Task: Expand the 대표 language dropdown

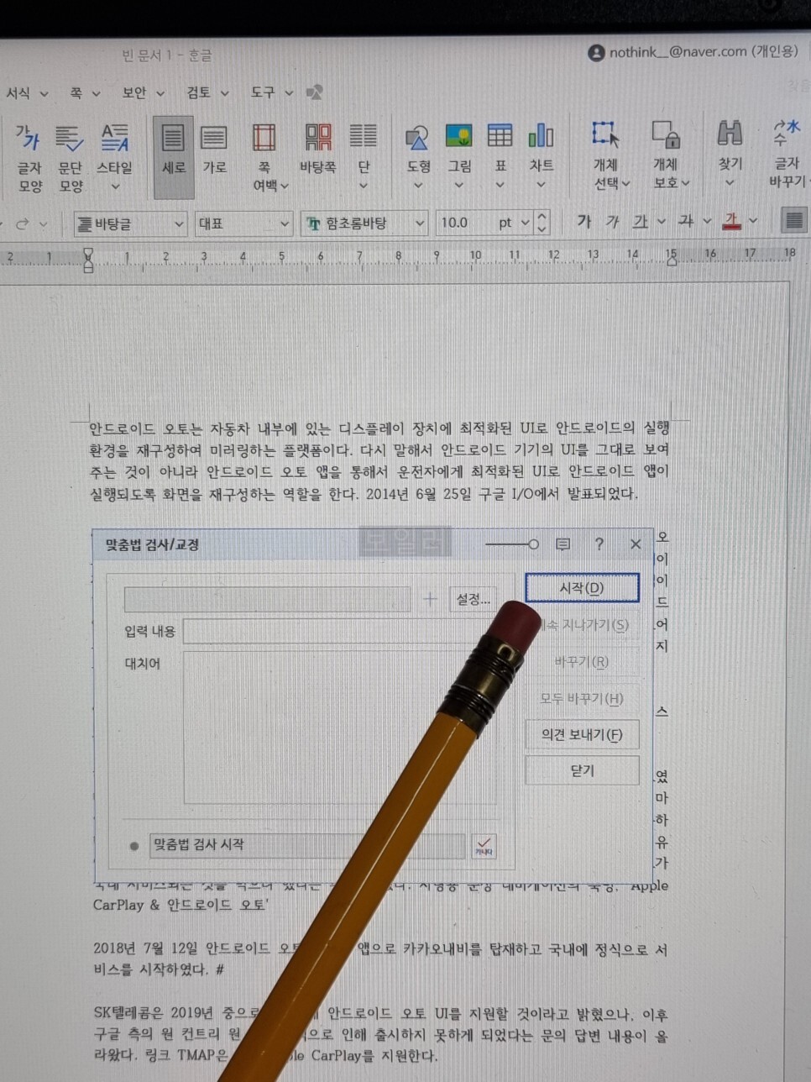Action: click(x=285, y=223)
